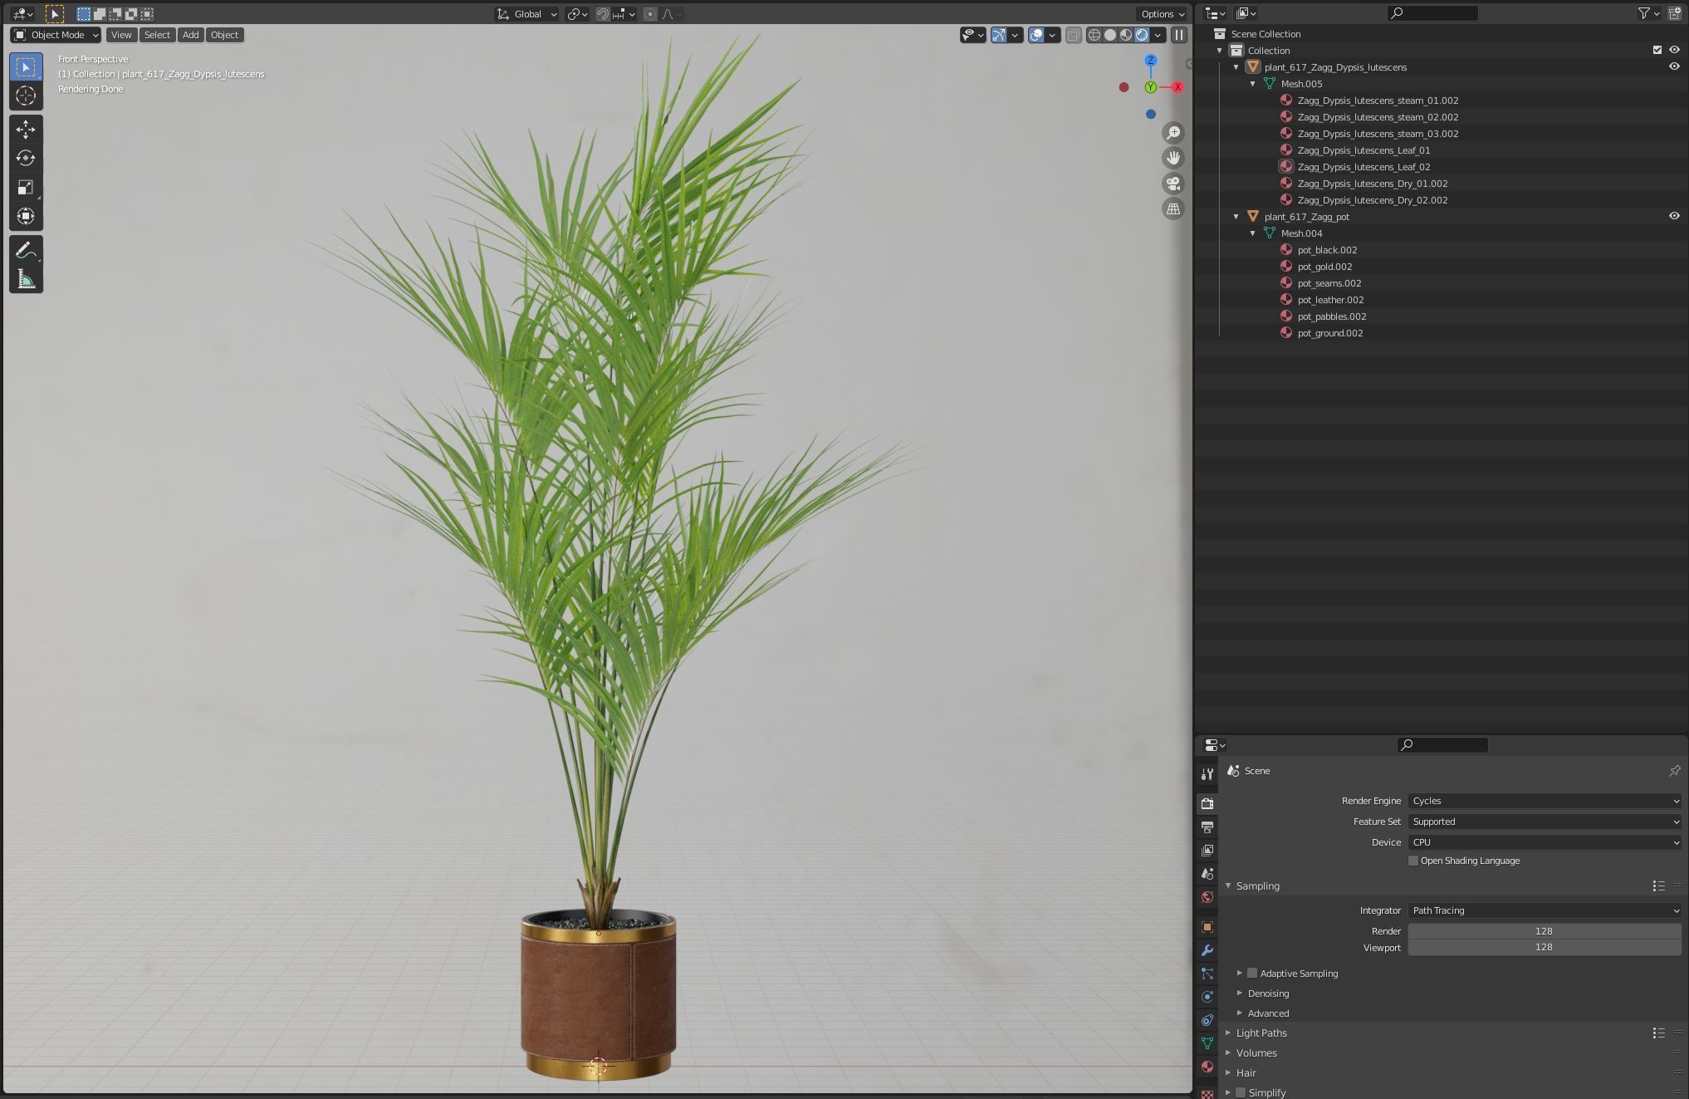Image resolution: width=1689 pixels, height=1099 pixels.
Task: Select pot_leather.002 material in outliner
Action: click(x=1330, y=300)
